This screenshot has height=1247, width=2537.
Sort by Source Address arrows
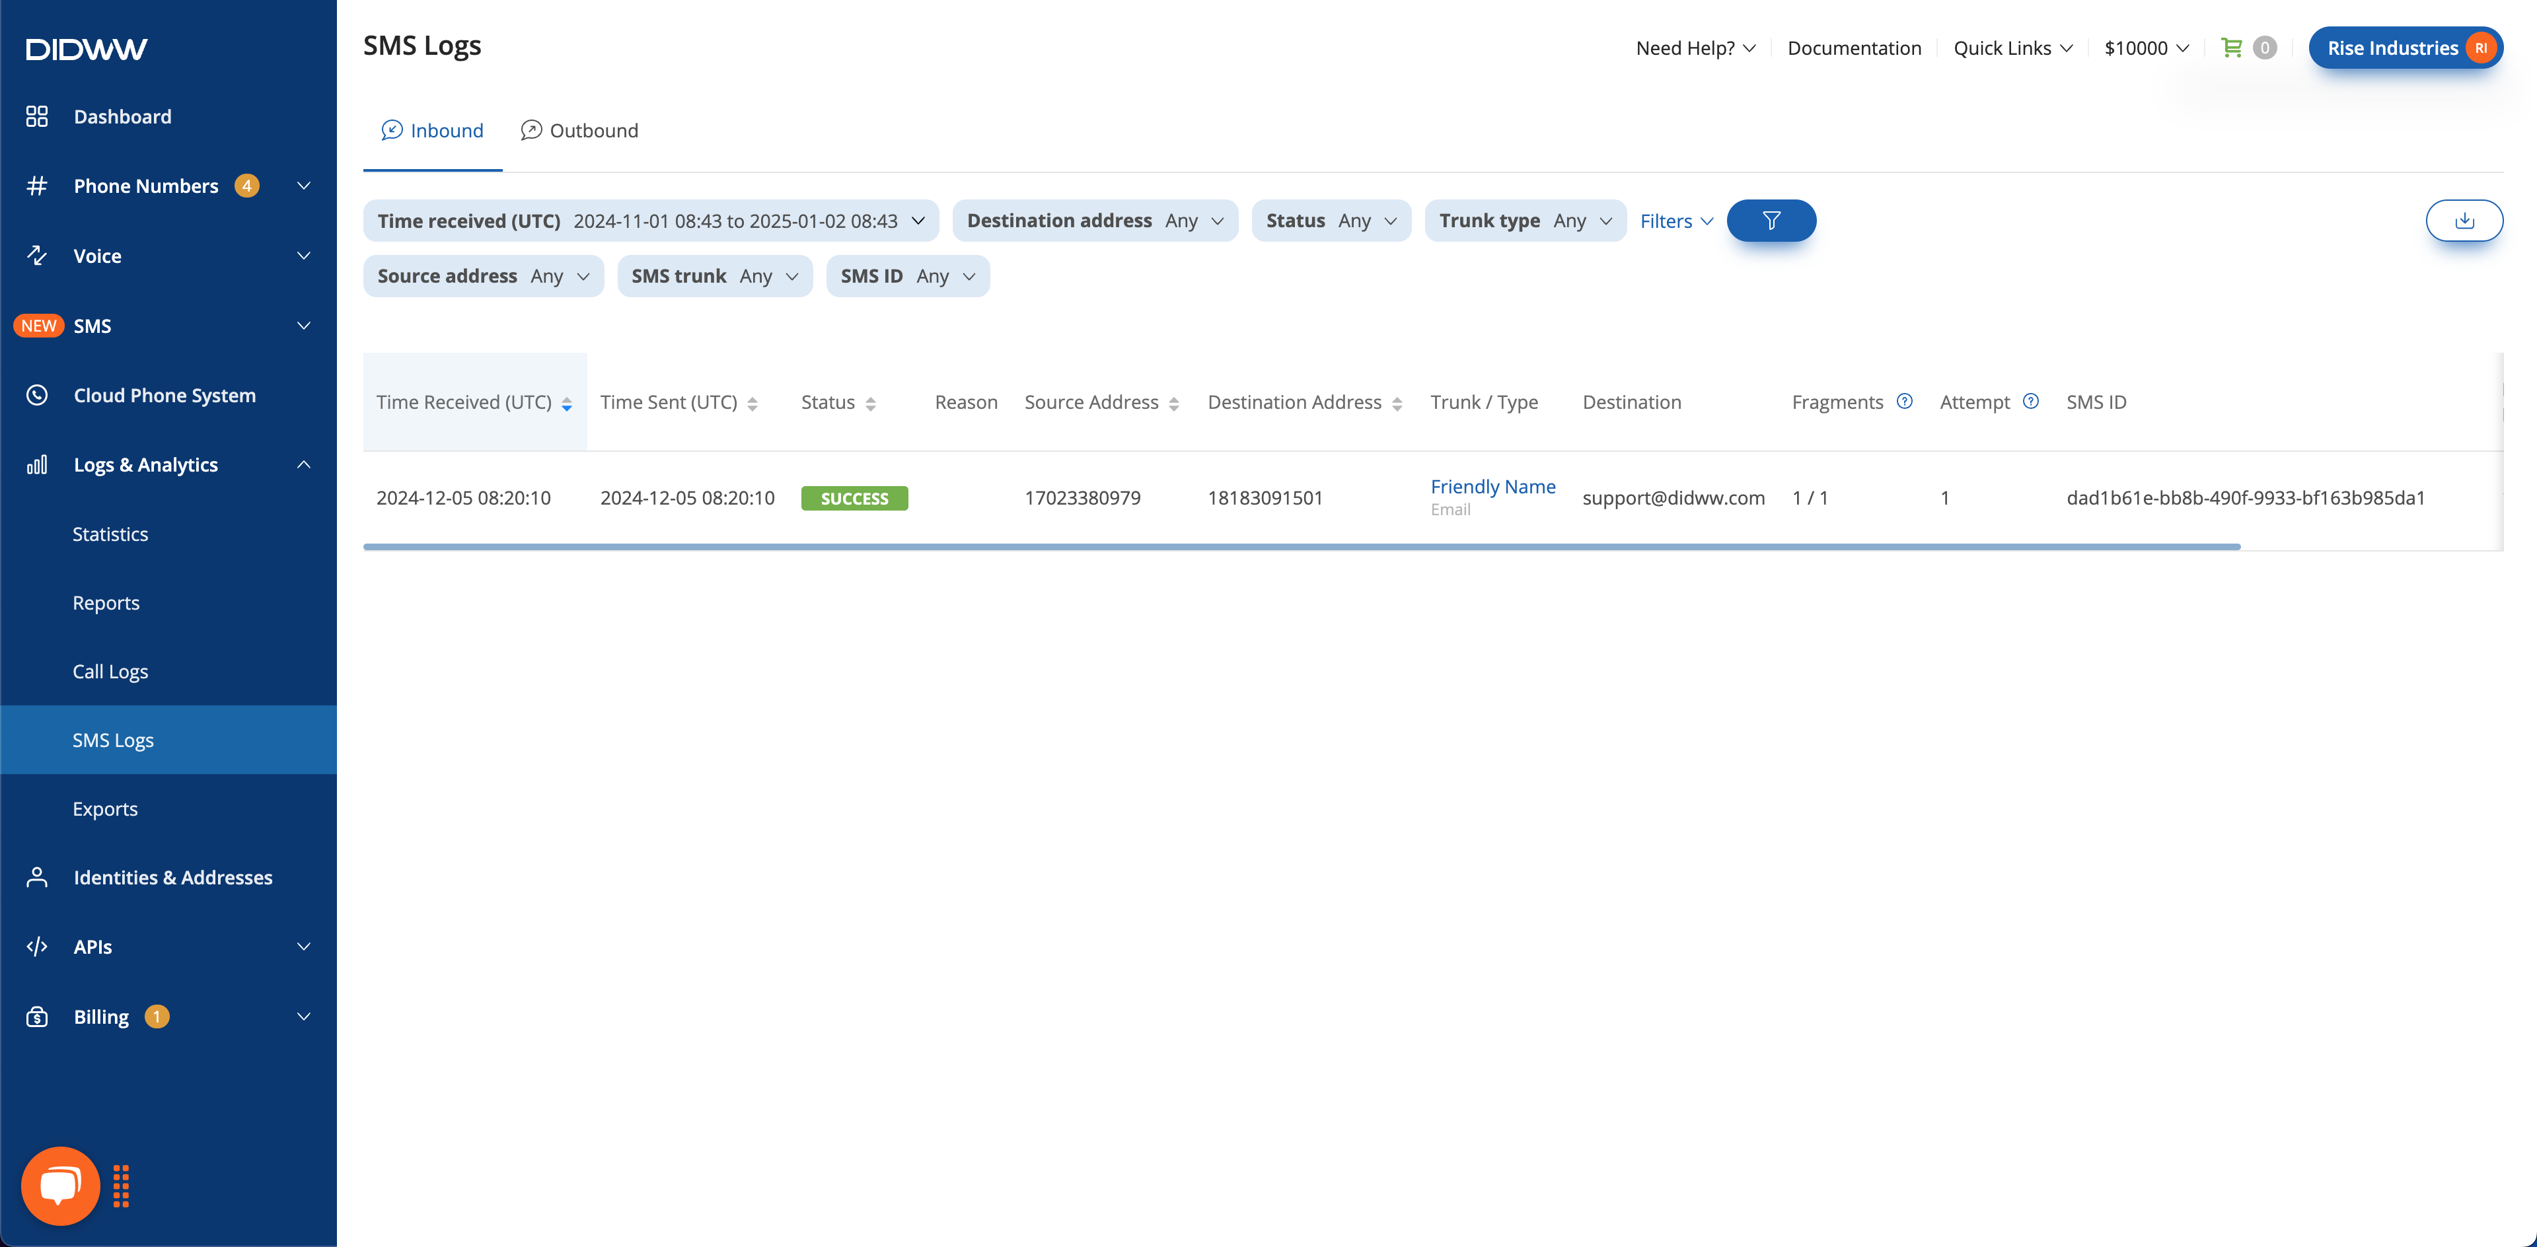click(1174, 404)
